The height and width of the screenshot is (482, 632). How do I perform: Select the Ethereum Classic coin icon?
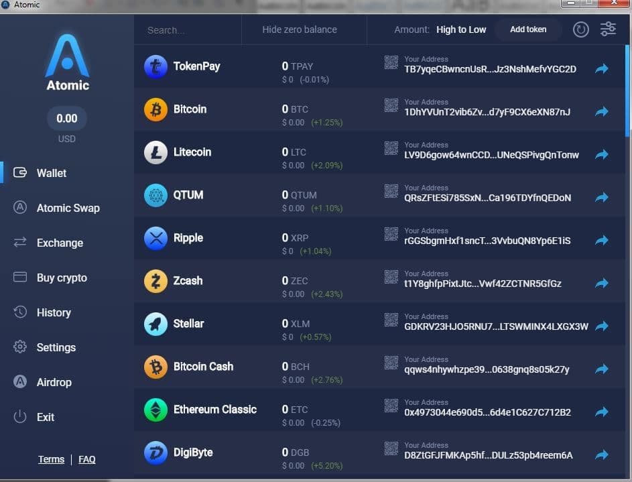(x=155, y=409)
